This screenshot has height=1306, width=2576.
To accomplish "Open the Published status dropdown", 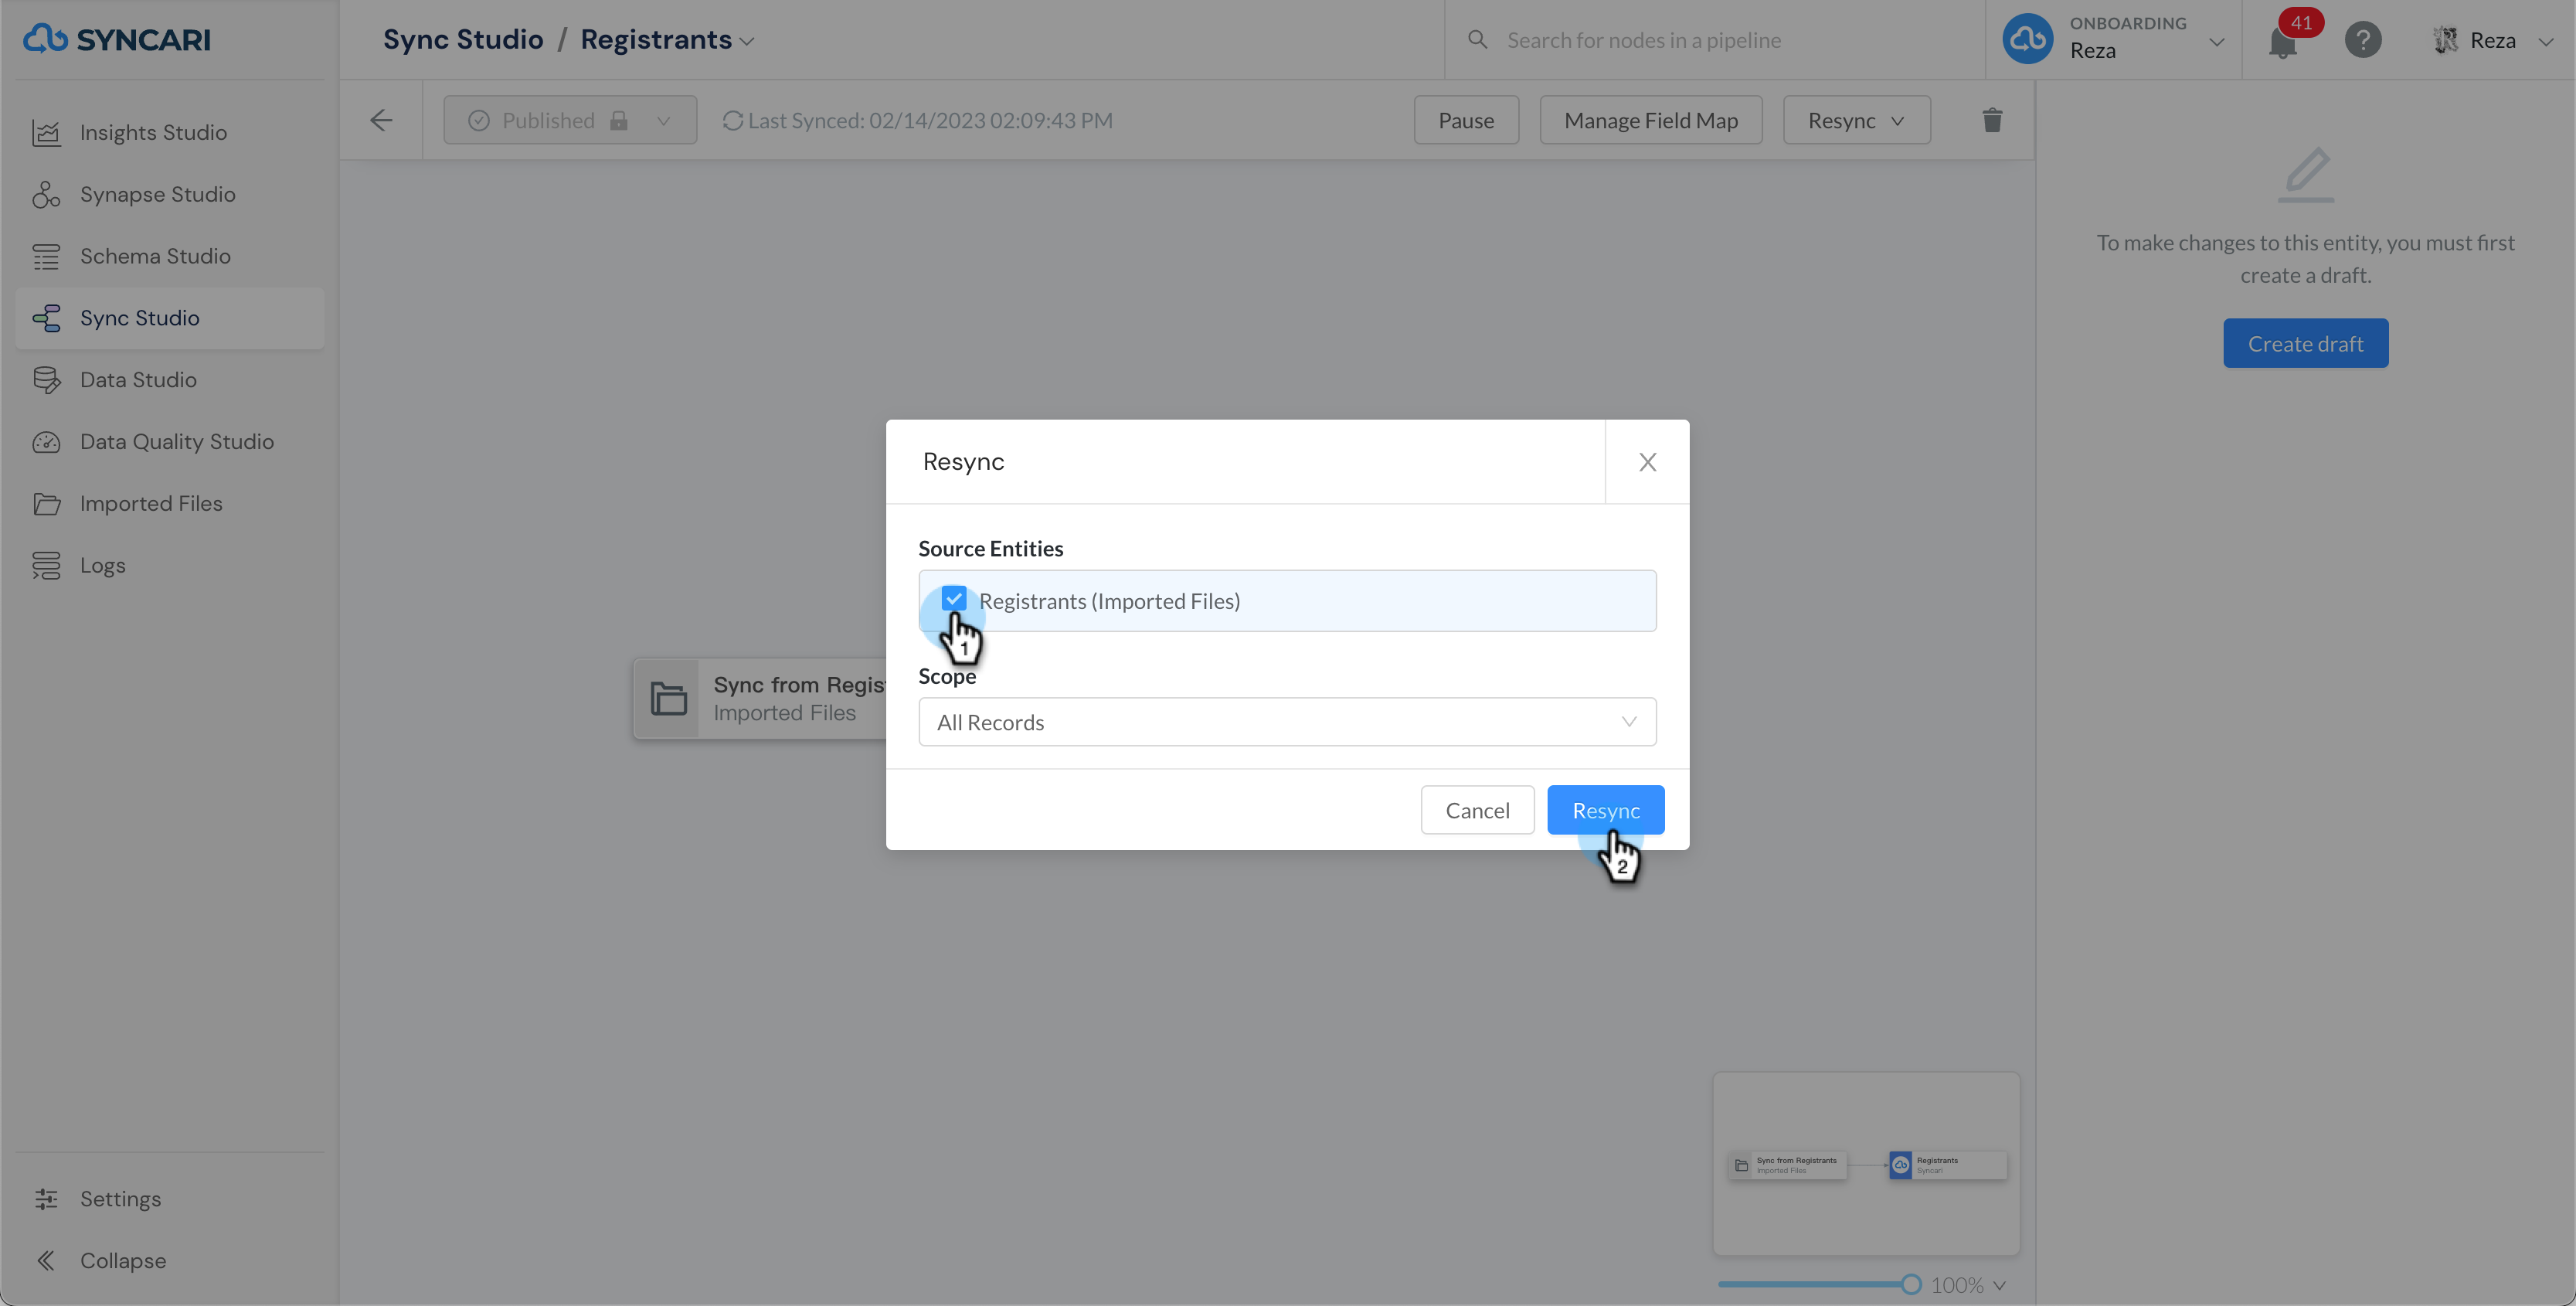I will tap(570, 120).
